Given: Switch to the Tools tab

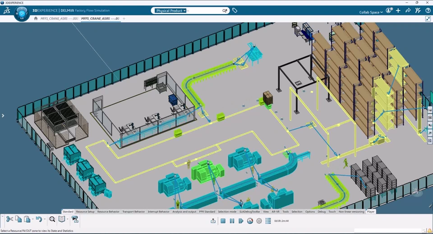Looking at the screenshot, I should (286, 211).
